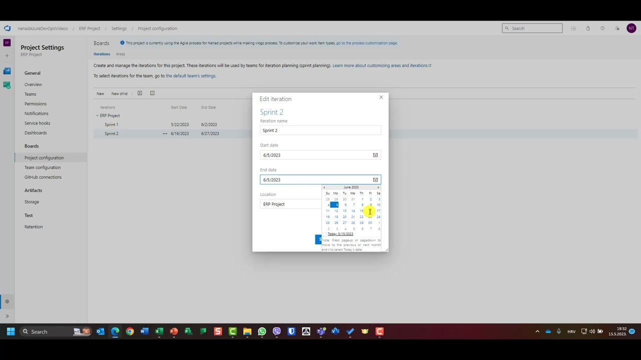This screenshot has width=641, height=360.
Task: Click the New child button
Action: 119,93
